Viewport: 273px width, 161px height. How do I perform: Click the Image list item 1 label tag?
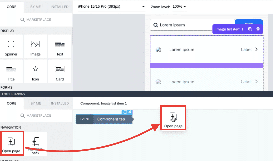click(x=229, y=29)
